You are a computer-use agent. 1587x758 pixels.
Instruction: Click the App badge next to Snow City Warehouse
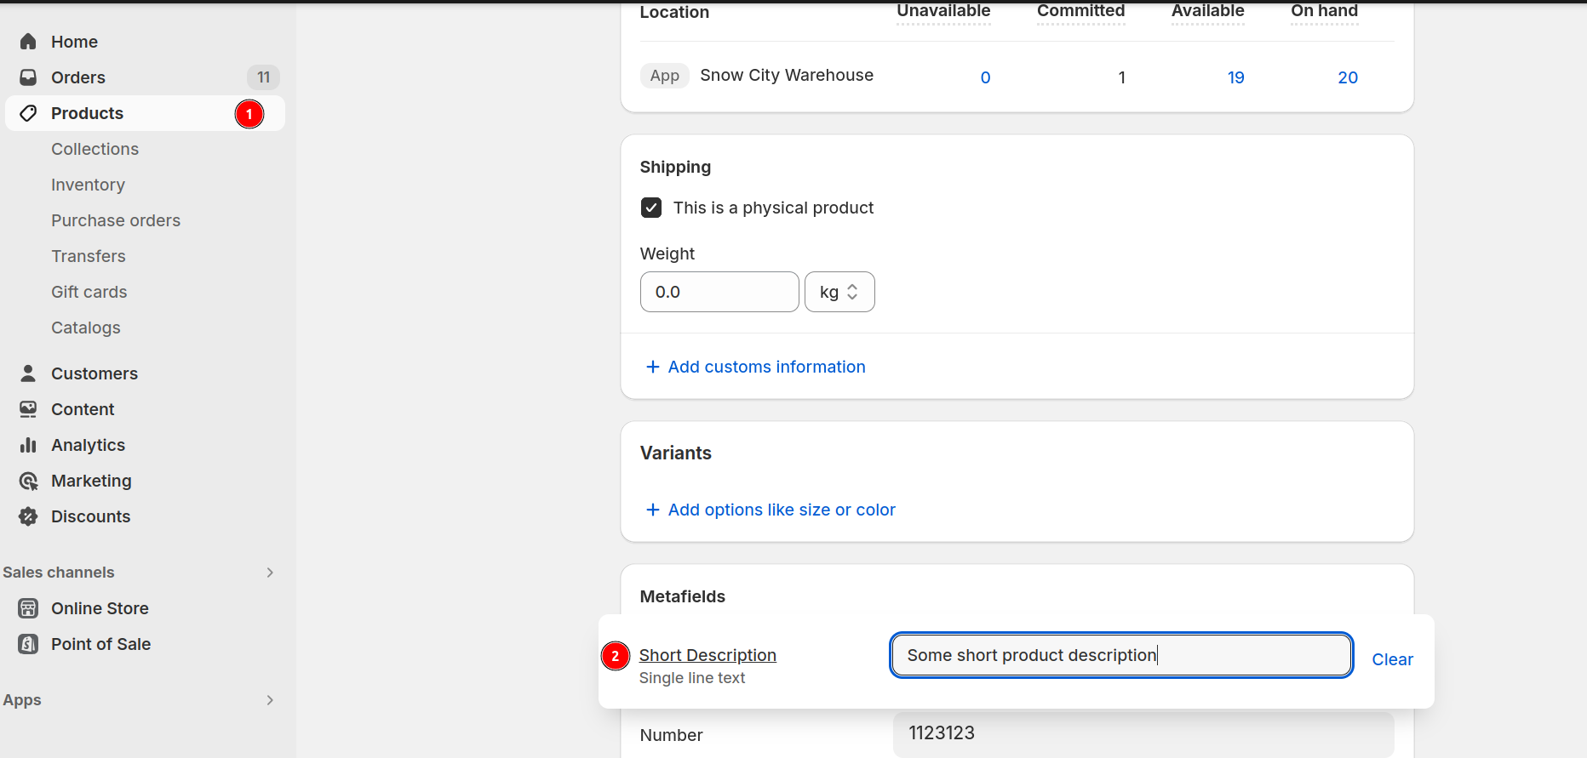pos(664,76)
